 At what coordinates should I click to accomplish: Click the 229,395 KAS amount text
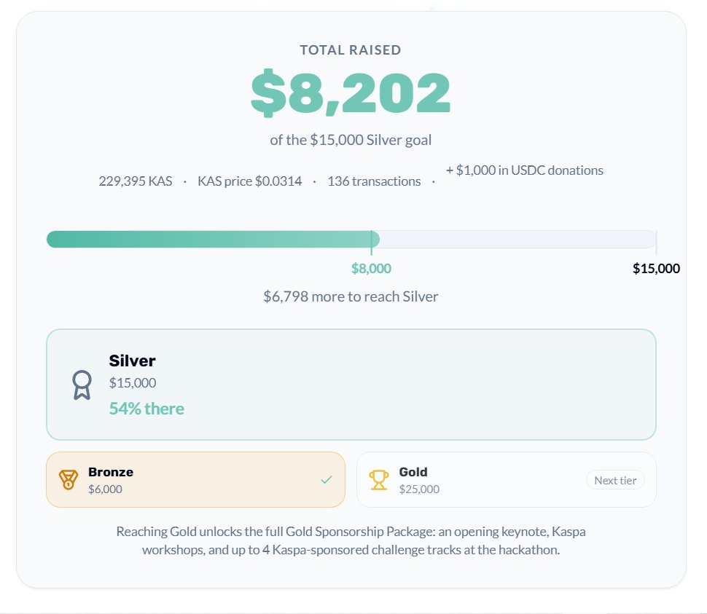pyautogui.click(x=136, y=181)
